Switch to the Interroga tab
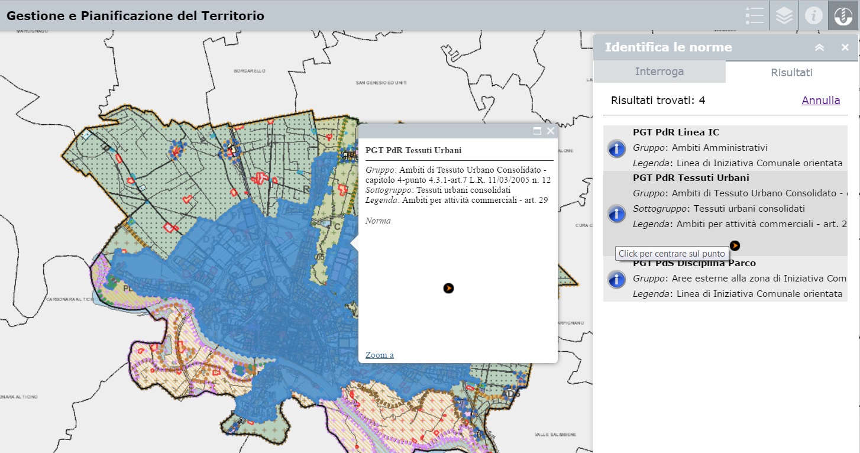The image size is (860, 453). point(659,72)
